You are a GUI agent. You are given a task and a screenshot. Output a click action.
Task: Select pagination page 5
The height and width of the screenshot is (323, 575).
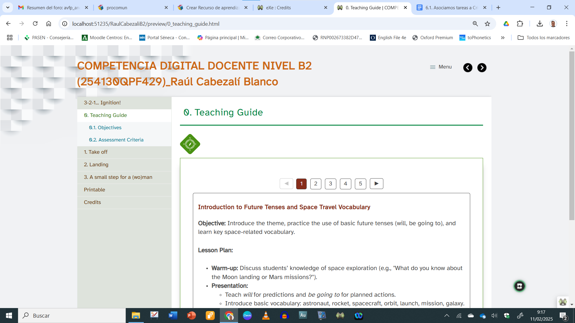click(x=361, y=184)
